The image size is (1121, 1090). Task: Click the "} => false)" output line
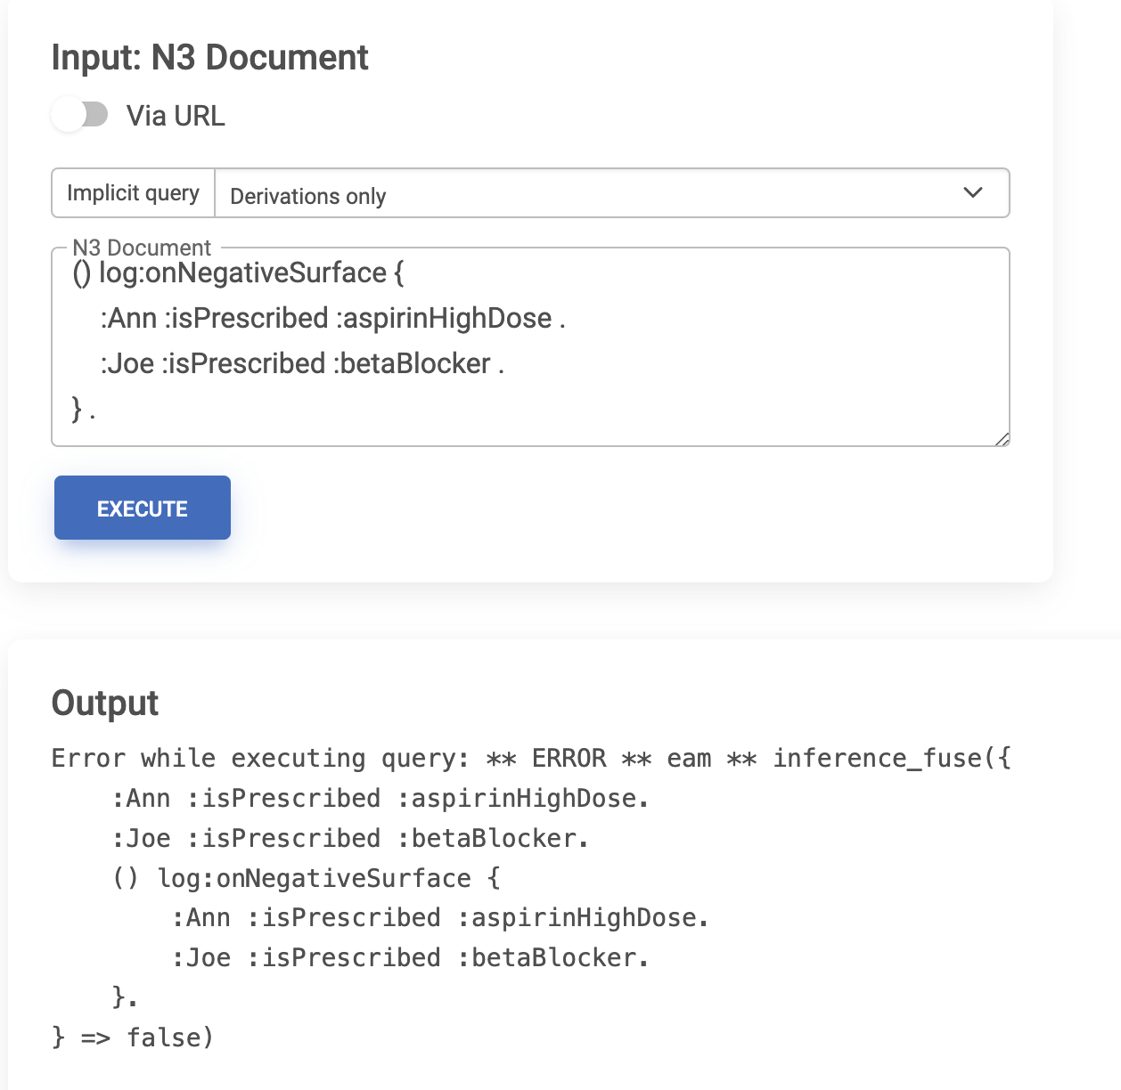[133, 1037]
